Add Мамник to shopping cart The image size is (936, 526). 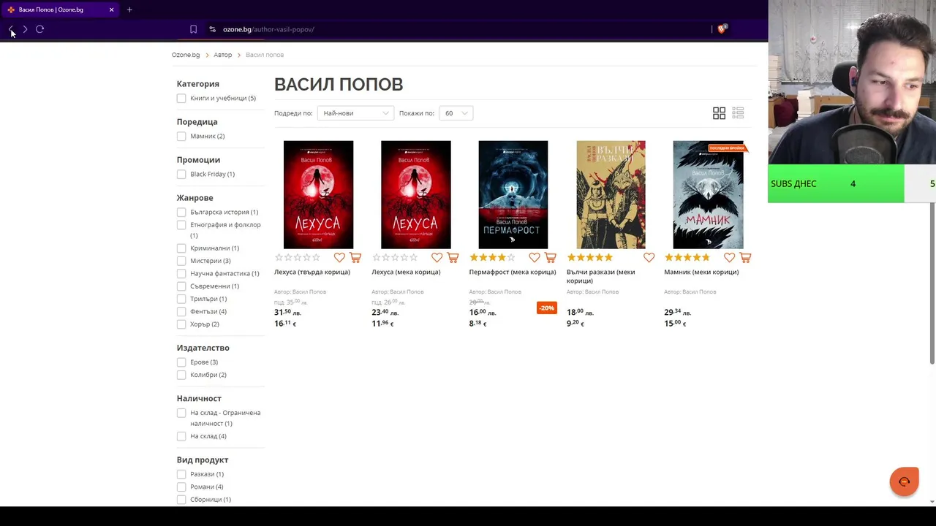point(745,257)
